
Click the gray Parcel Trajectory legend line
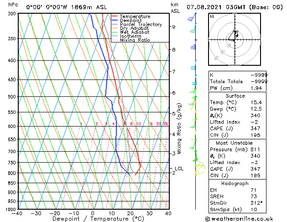pos(115,25)
